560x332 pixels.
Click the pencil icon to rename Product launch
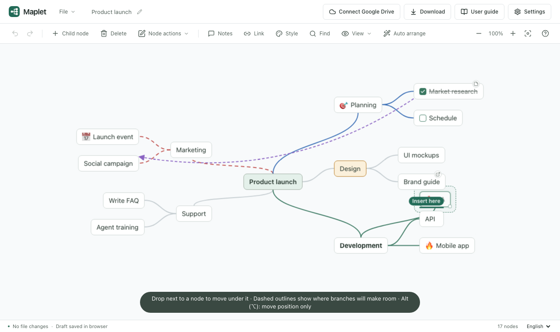pos(140,12)
